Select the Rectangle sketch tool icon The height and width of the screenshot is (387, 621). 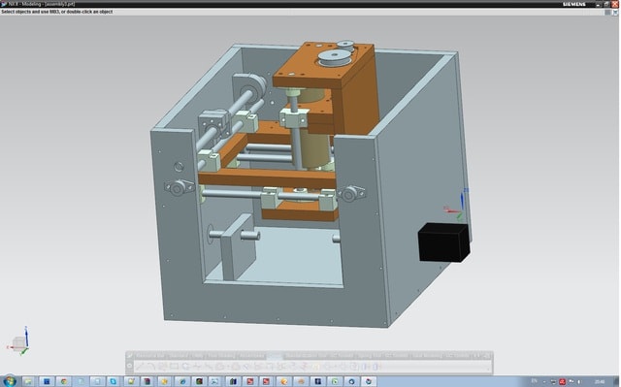[x=174, y=367]
